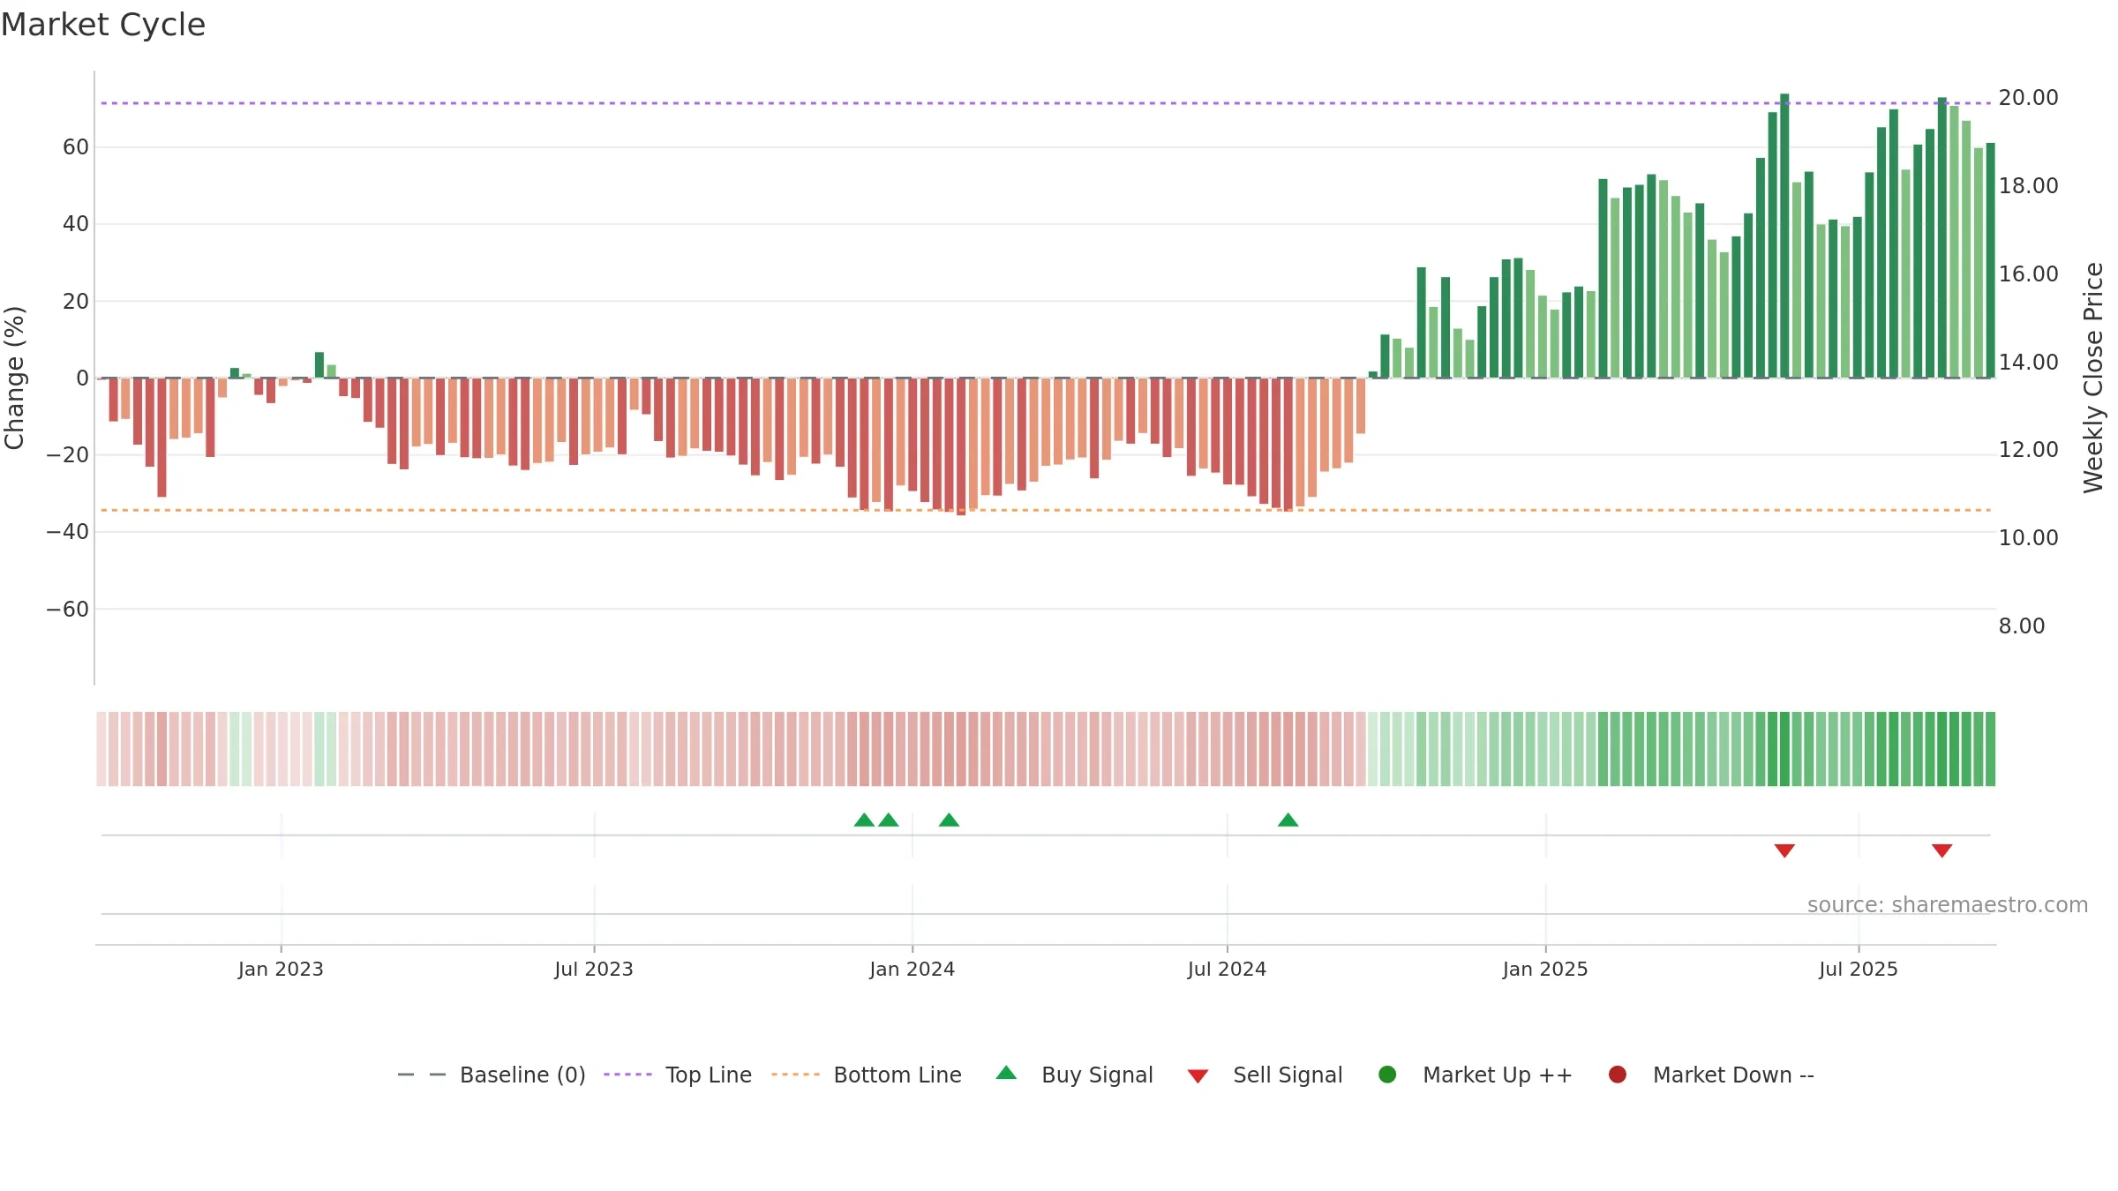Viewport: 2118px width, 1191px height.
Task: Click the 40 change axis value
Action: pos(76,223)
